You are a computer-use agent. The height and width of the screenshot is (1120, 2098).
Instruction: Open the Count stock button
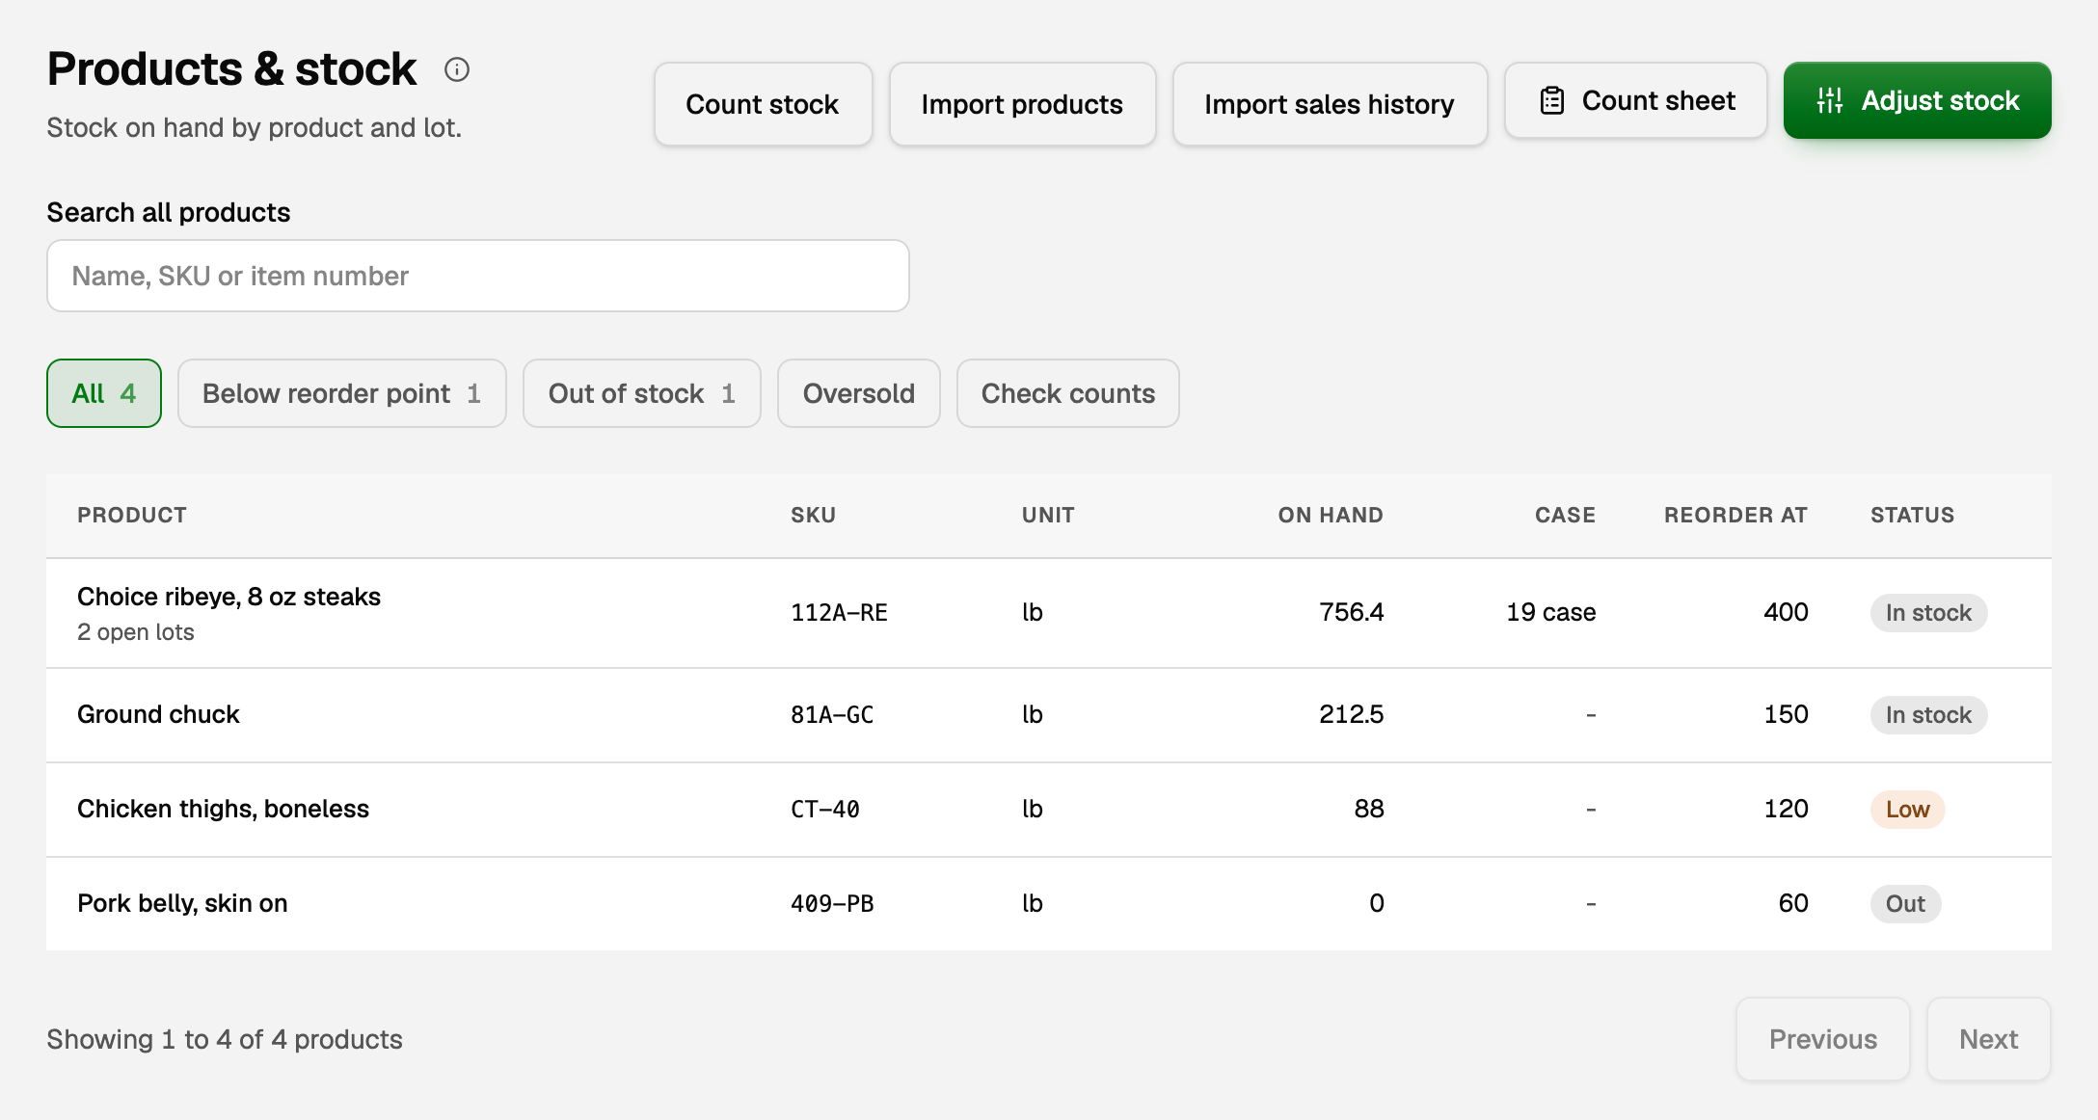pyautogui.click(x=763, y=104)
